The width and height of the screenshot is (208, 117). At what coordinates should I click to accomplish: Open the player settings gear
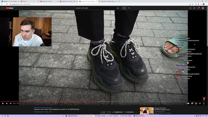pos(192,103)
